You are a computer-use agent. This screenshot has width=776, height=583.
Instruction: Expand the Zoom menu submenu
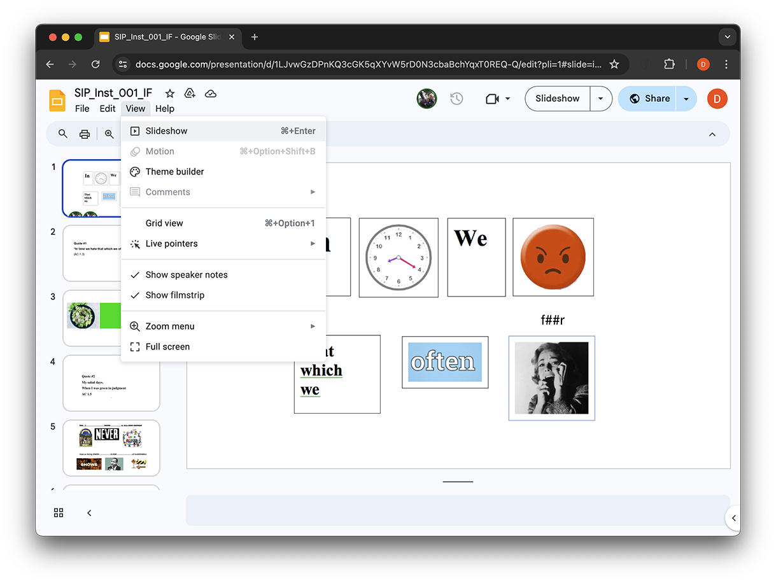(x=223, y=327)
